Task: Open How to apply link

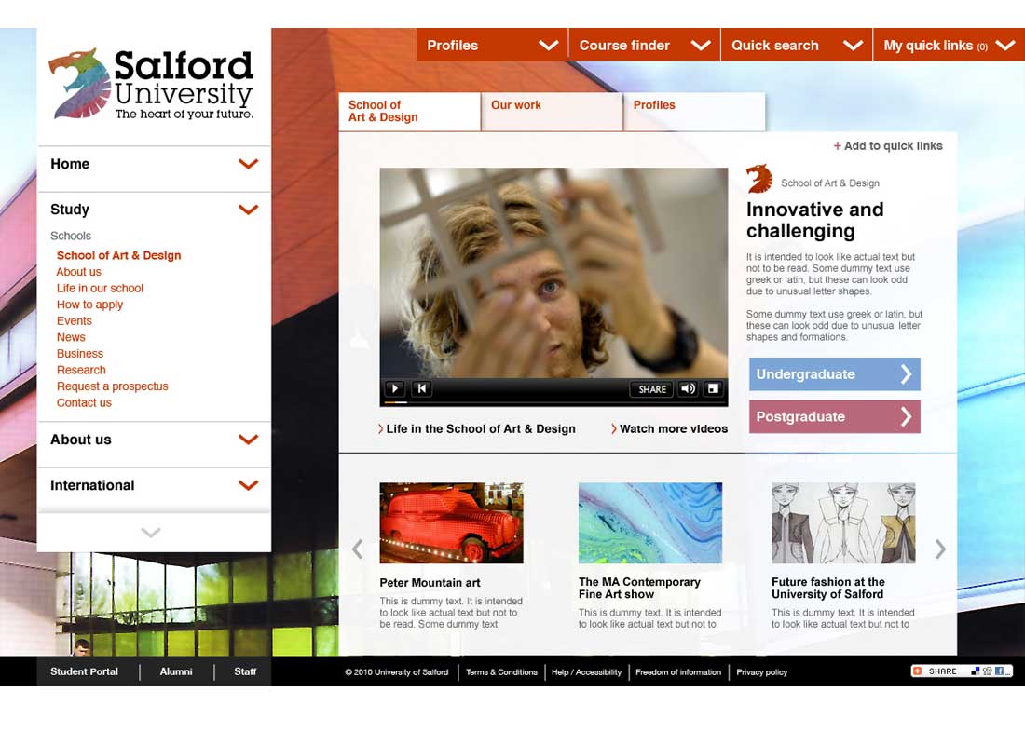Action: point(89,305)
